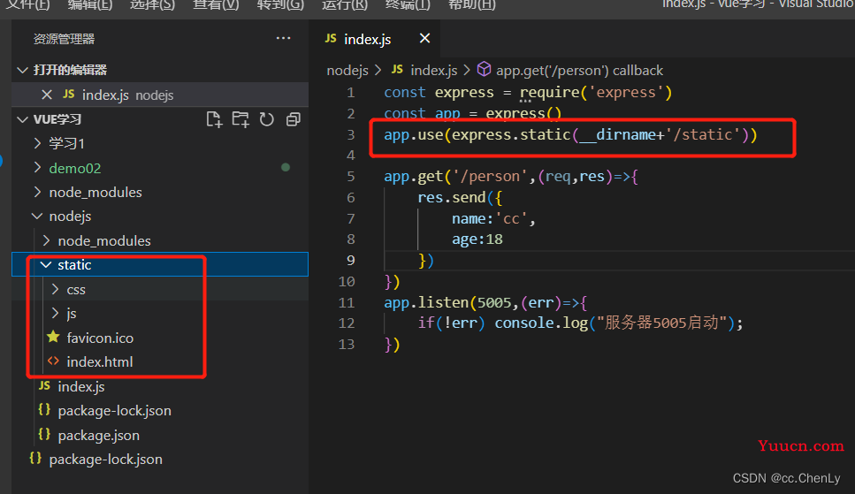Click the star icon beside favicon.ico

[x=53, y=337]
